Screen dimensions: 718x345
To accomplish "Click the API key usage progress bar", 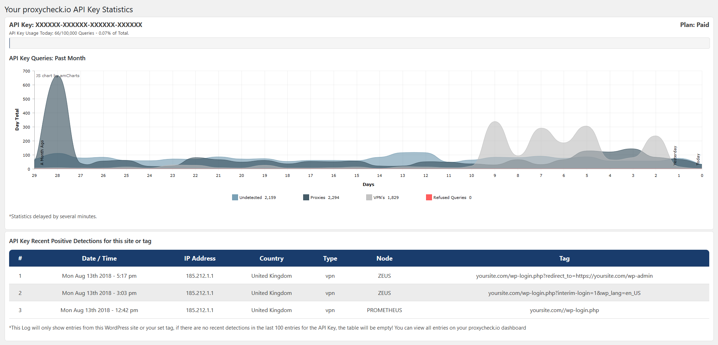I will click(359, 43).
